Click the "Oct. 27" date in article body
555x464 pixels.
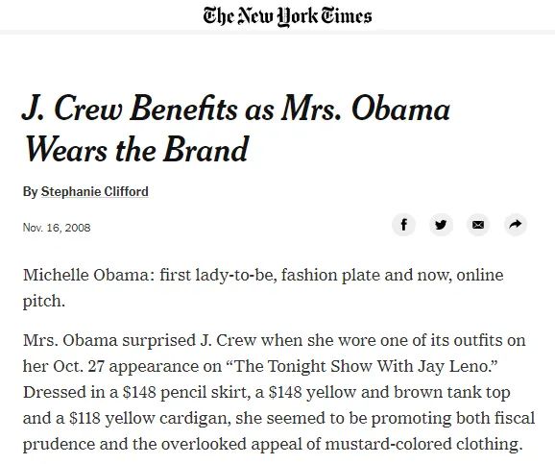tap(79, 366)
